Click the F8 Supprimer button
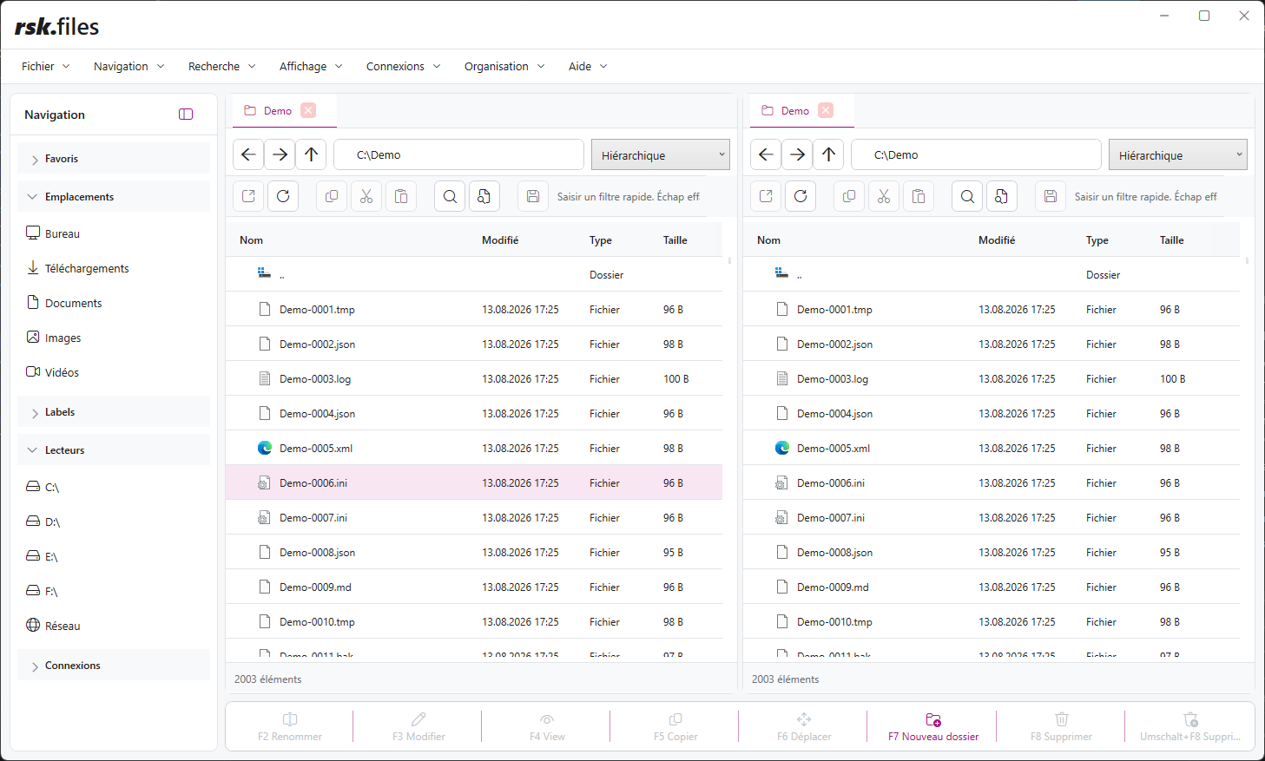1265x761 pixels. (x=1061, y=727)
